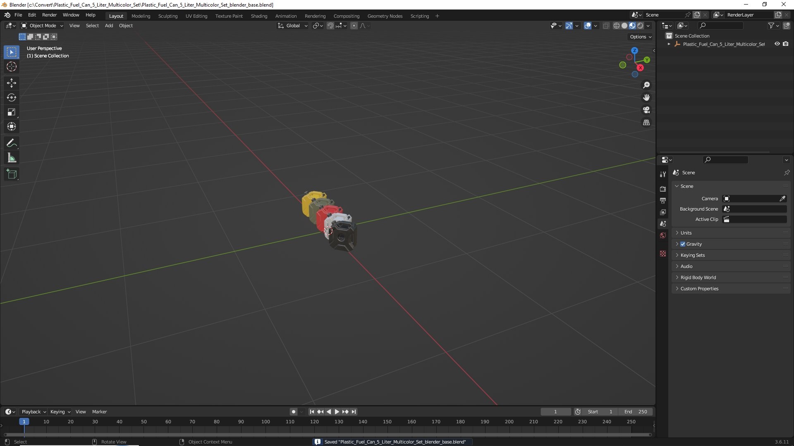This screenshot has width=794, height=446.
Task: Hide Plastic_Fuel_Can collection with eye icon
Action: pos(777,44)
